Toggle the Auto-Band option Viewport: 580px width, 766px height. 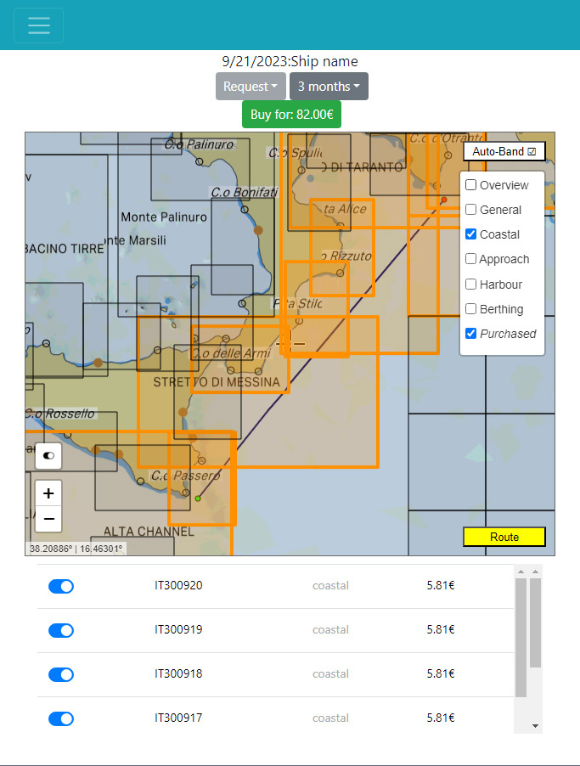coord(504,151)
